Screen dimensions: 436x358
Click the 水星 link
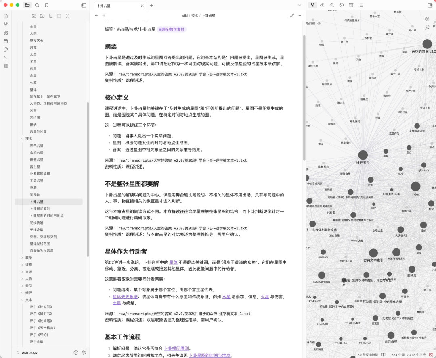[226, 297]
